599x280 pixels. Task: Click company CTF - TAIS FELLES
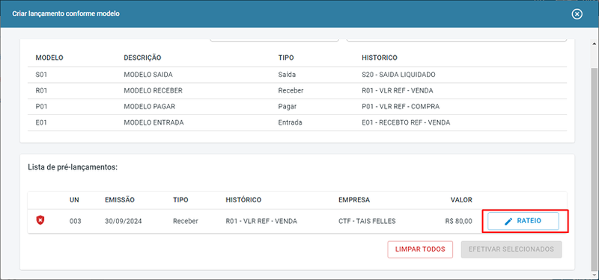(x=367, y=221)
